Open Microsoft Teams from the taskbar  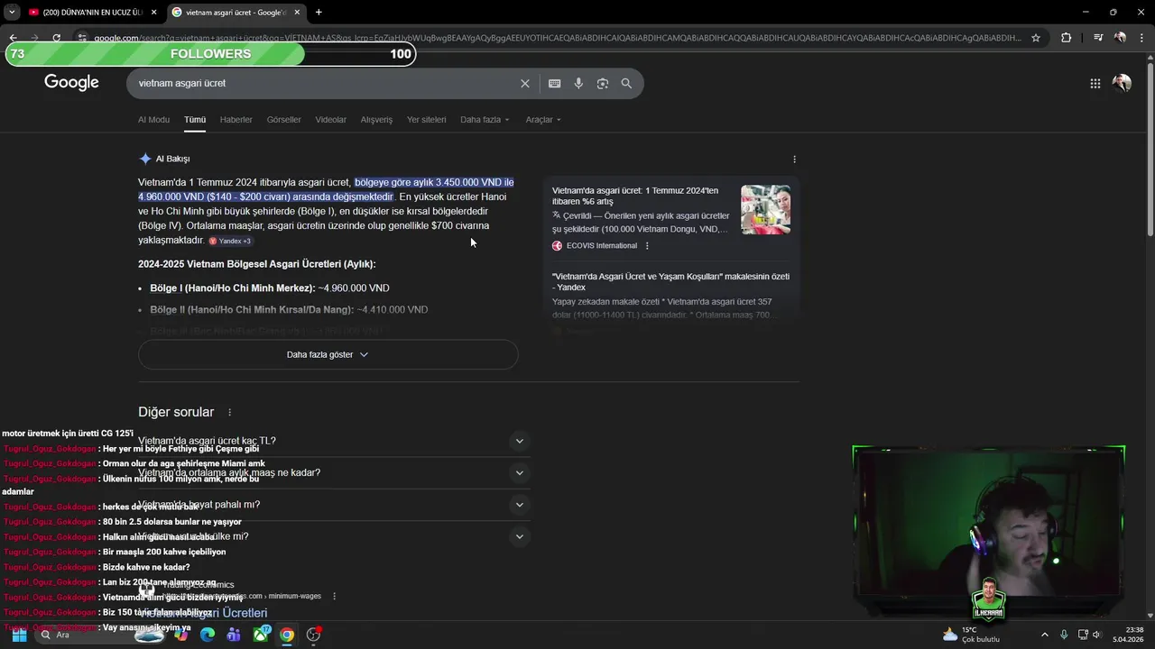pyautogui.click(x=234, y=635)
